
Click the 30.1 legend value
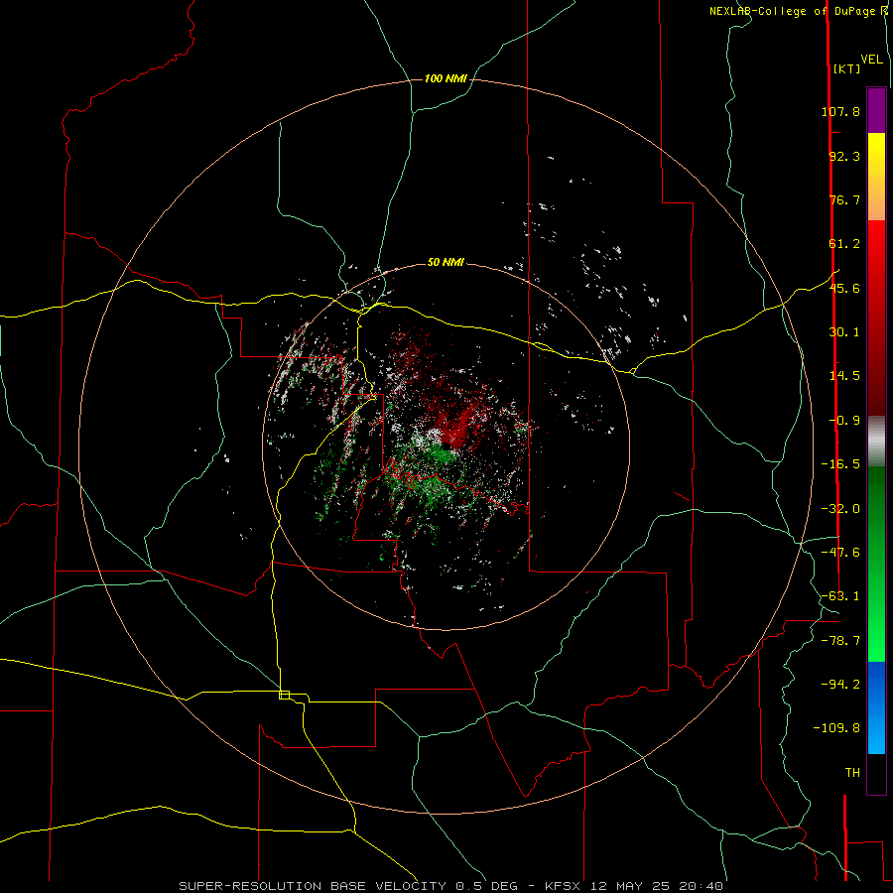[844, 332]
